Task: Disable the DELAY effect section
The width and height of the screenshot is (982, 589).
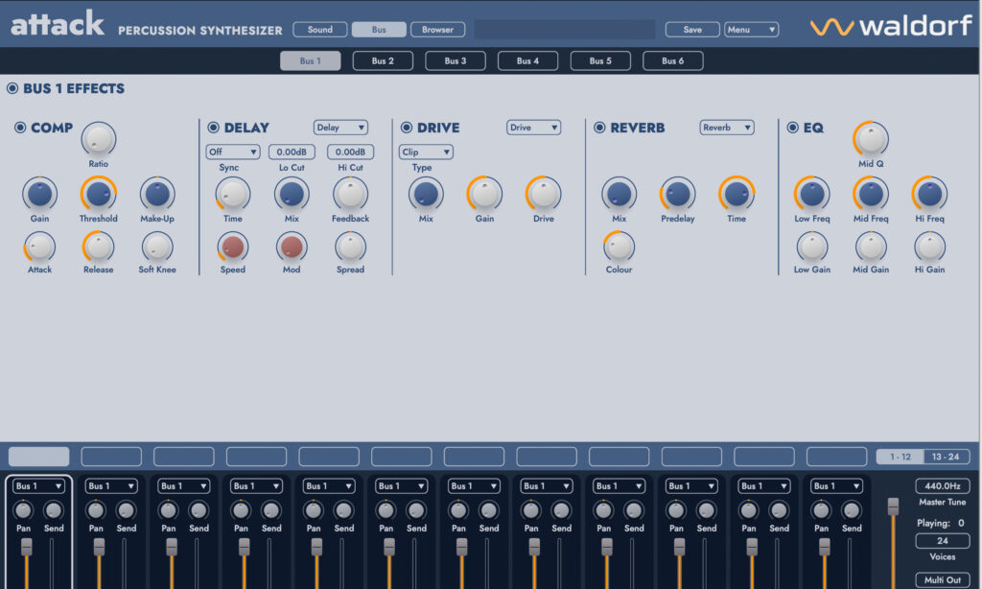Action: (x=213, y=128)
